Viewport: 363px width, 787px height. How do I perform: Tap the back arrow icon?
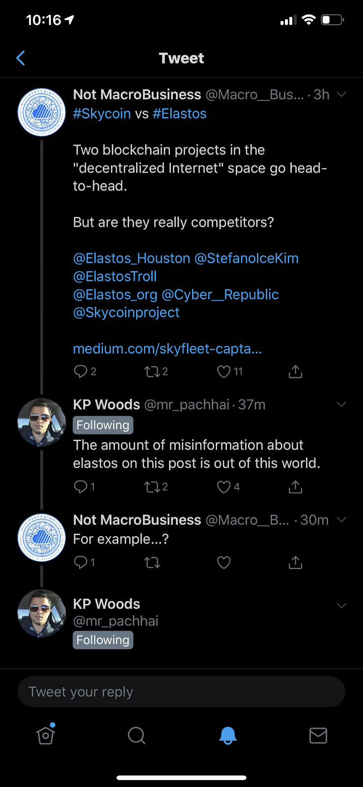21,58
